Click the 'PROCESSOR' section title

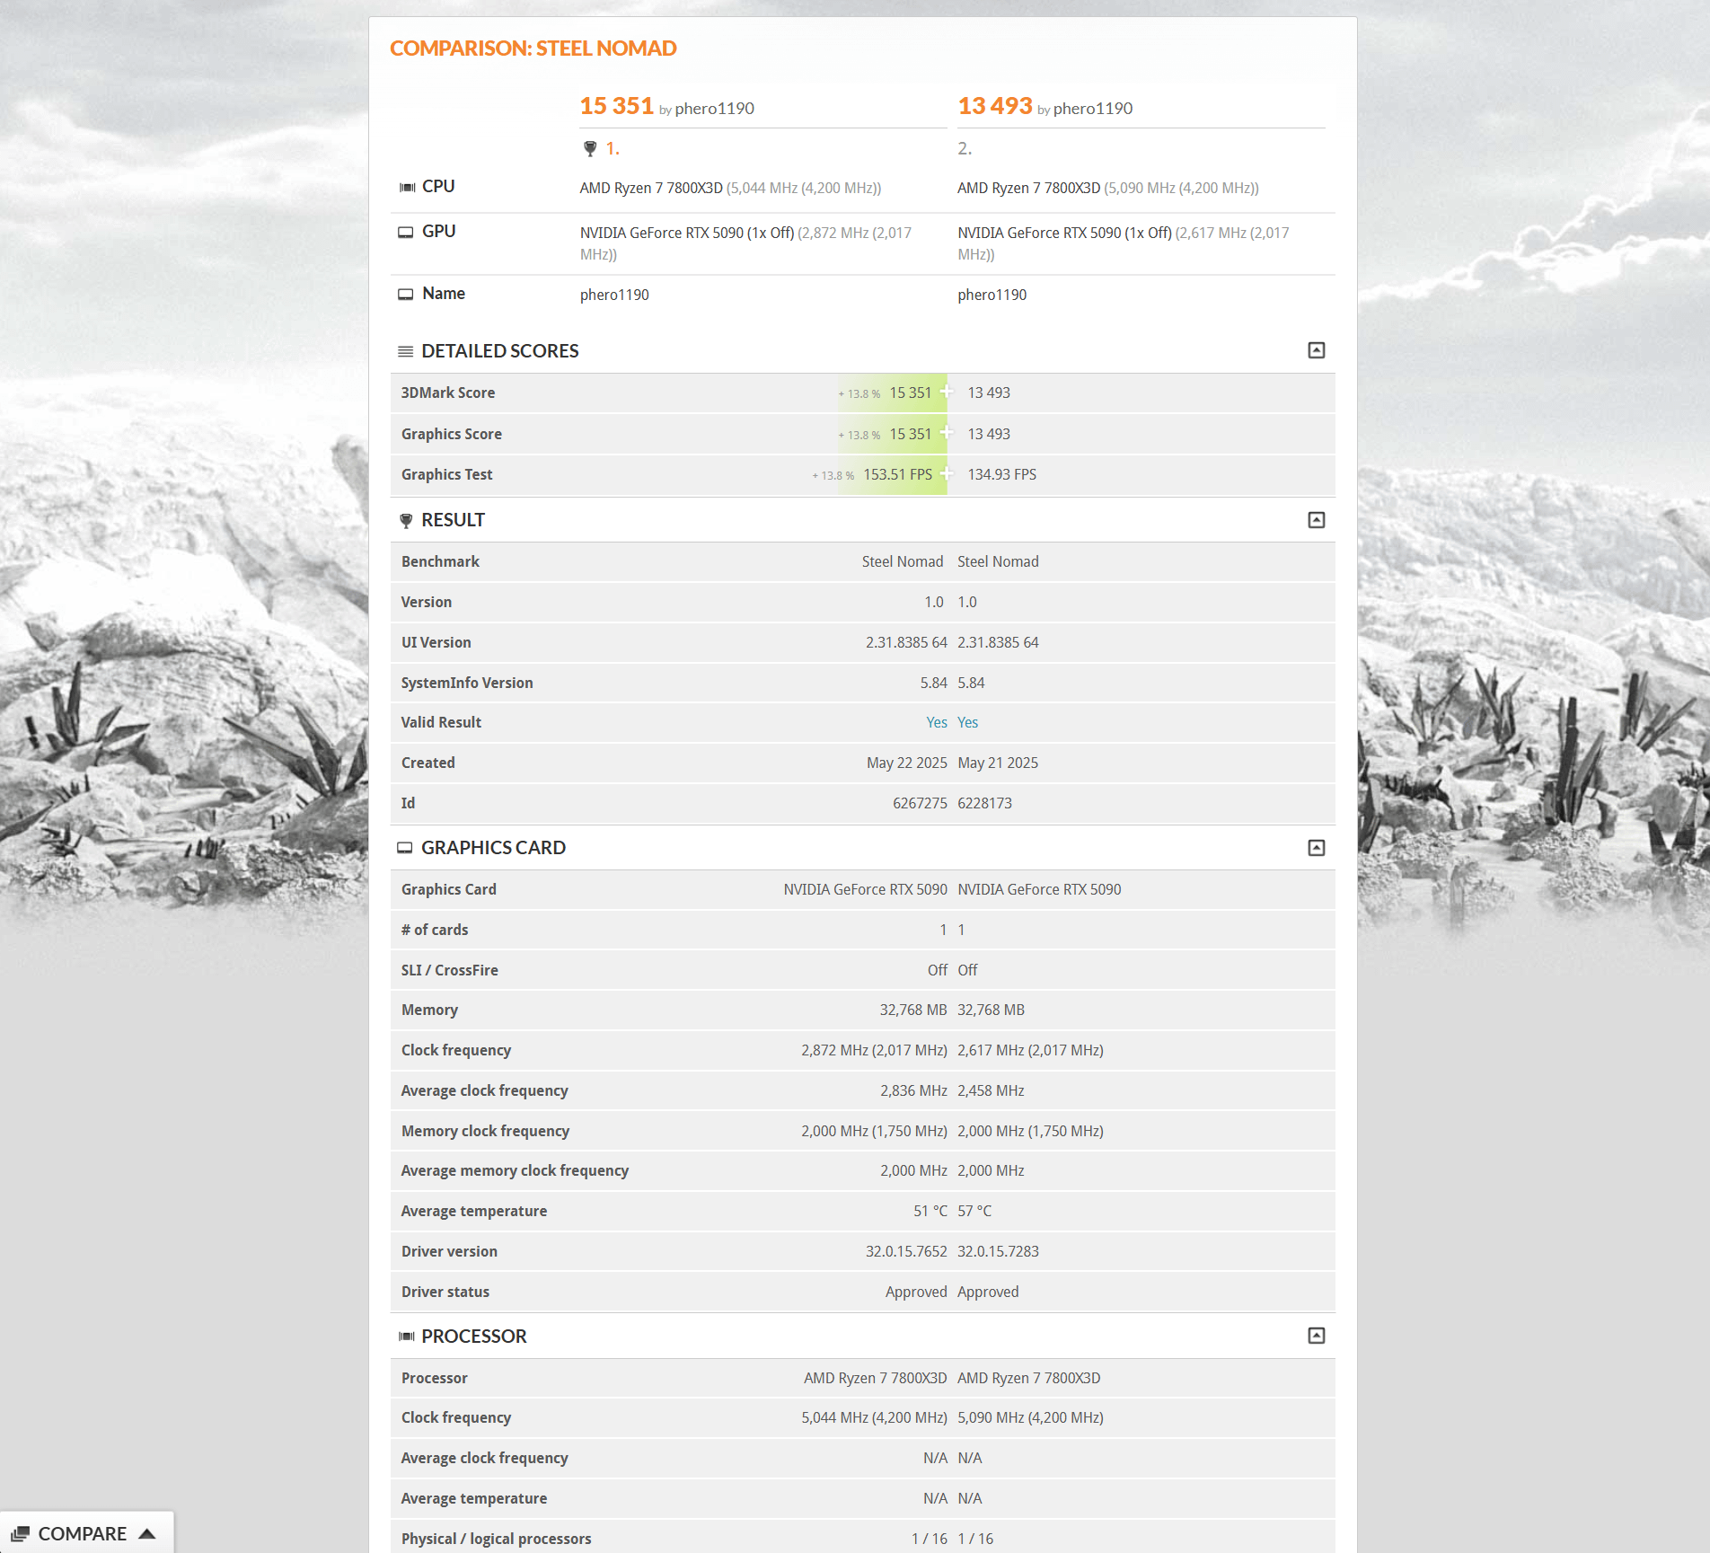[x=473, y=1337]
